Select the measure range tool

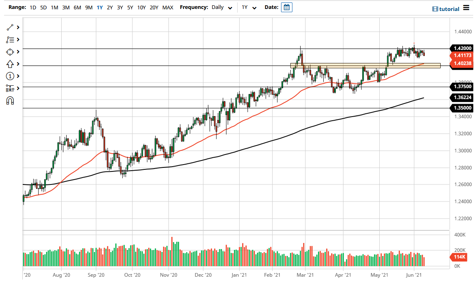click(x=10, y=89)
